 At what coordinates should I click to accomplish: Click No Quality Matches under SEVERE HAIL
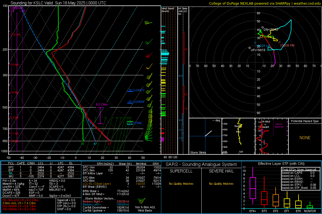pyautogui.click(x=221, y=184)
